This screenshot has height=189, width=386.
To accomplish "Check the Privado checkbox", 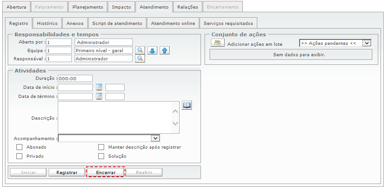I will (x=19, y=156).
